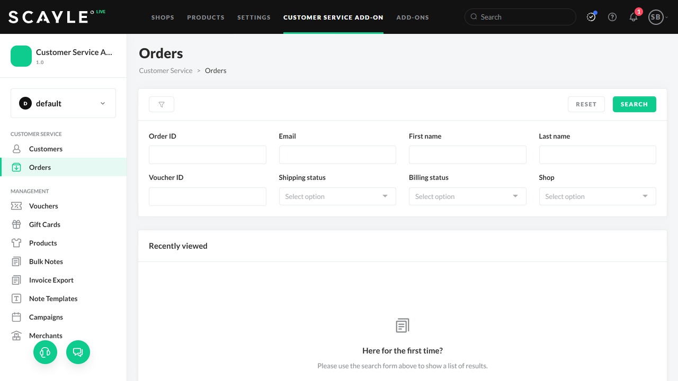Open the help question mark icon
This screenshot has width=678, height=381.
(612, 17)
